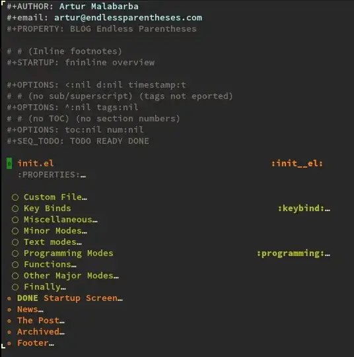This screenshot has height=357, width=354.
Task: Click the circle bullet next to Miscellaneous
Action: coord(15,220)
